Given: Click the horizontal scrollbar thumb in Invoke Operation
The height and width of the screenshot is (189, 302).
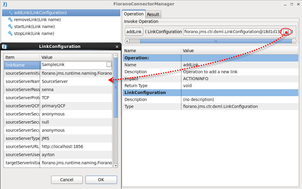Looking at the screenshot, I should (x=216, y=41).
